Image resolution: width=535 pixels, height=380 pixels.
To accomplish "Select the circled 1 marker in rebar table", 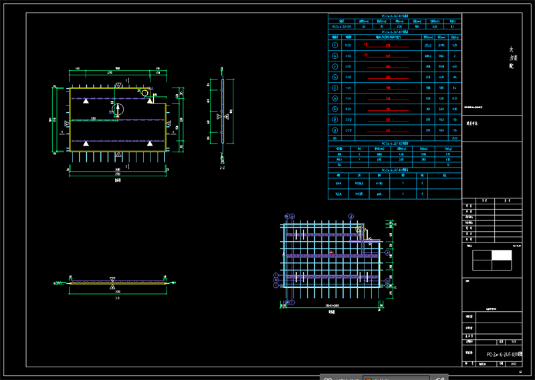I will tap(335, 45).
